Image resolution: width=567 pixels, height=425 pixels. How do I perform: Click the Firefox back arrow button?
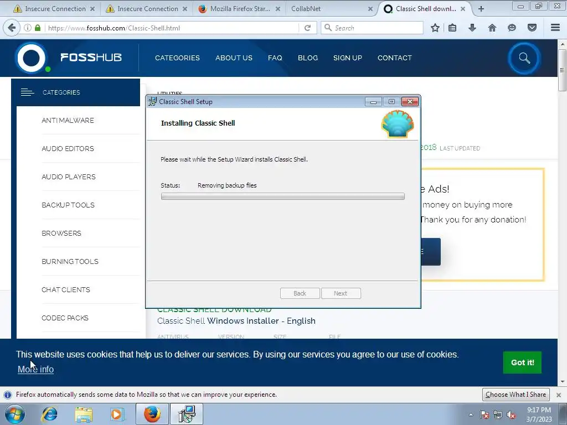(12, 28)
